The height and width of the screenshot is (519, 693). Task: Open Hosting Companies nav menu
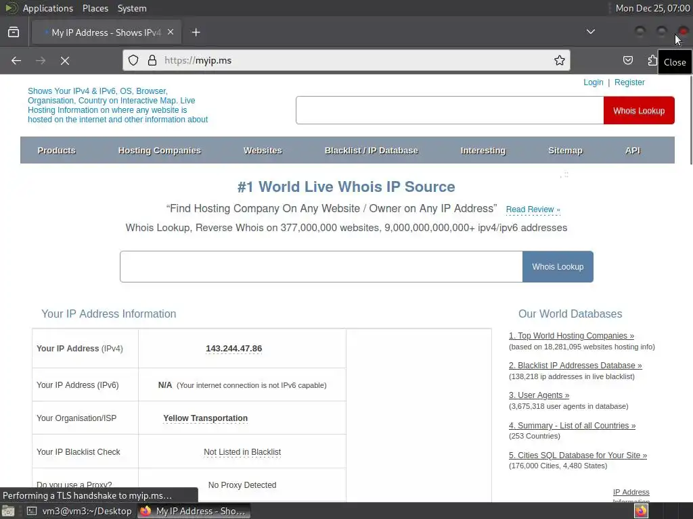pyautogui.click(x=160, y=151)
